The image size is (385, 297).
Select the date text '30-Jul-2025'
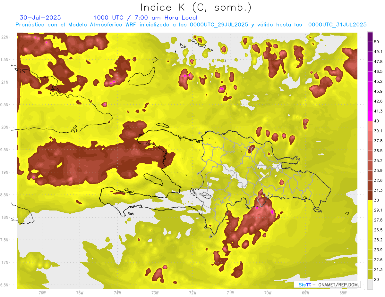(40, 18)
